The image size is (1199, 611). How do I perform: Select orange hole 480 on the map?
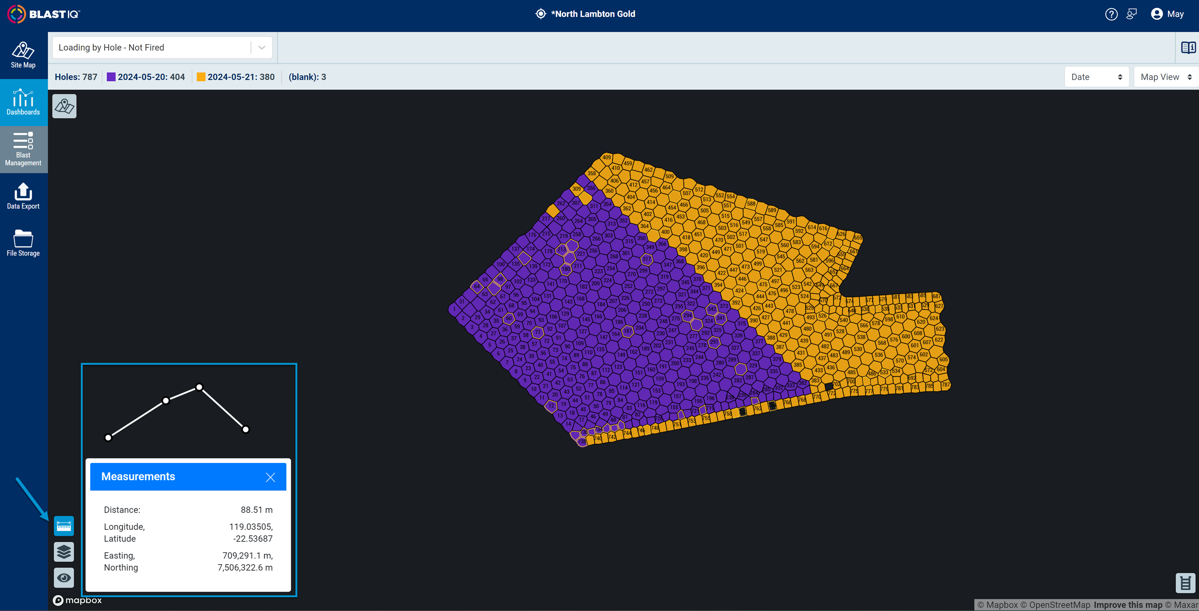click(x=808, y=329)
